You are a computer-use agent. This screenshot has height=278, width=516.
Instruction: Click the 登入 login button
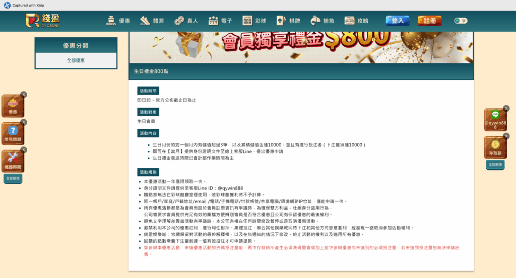[x=398, y=21]
